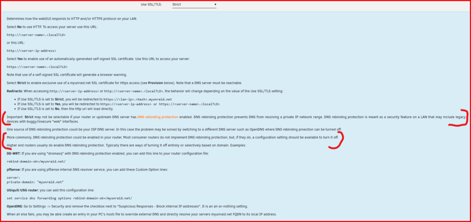Click the 'Ubiquiti USG router:' heading text
The image size is (471, 222).
23,190
